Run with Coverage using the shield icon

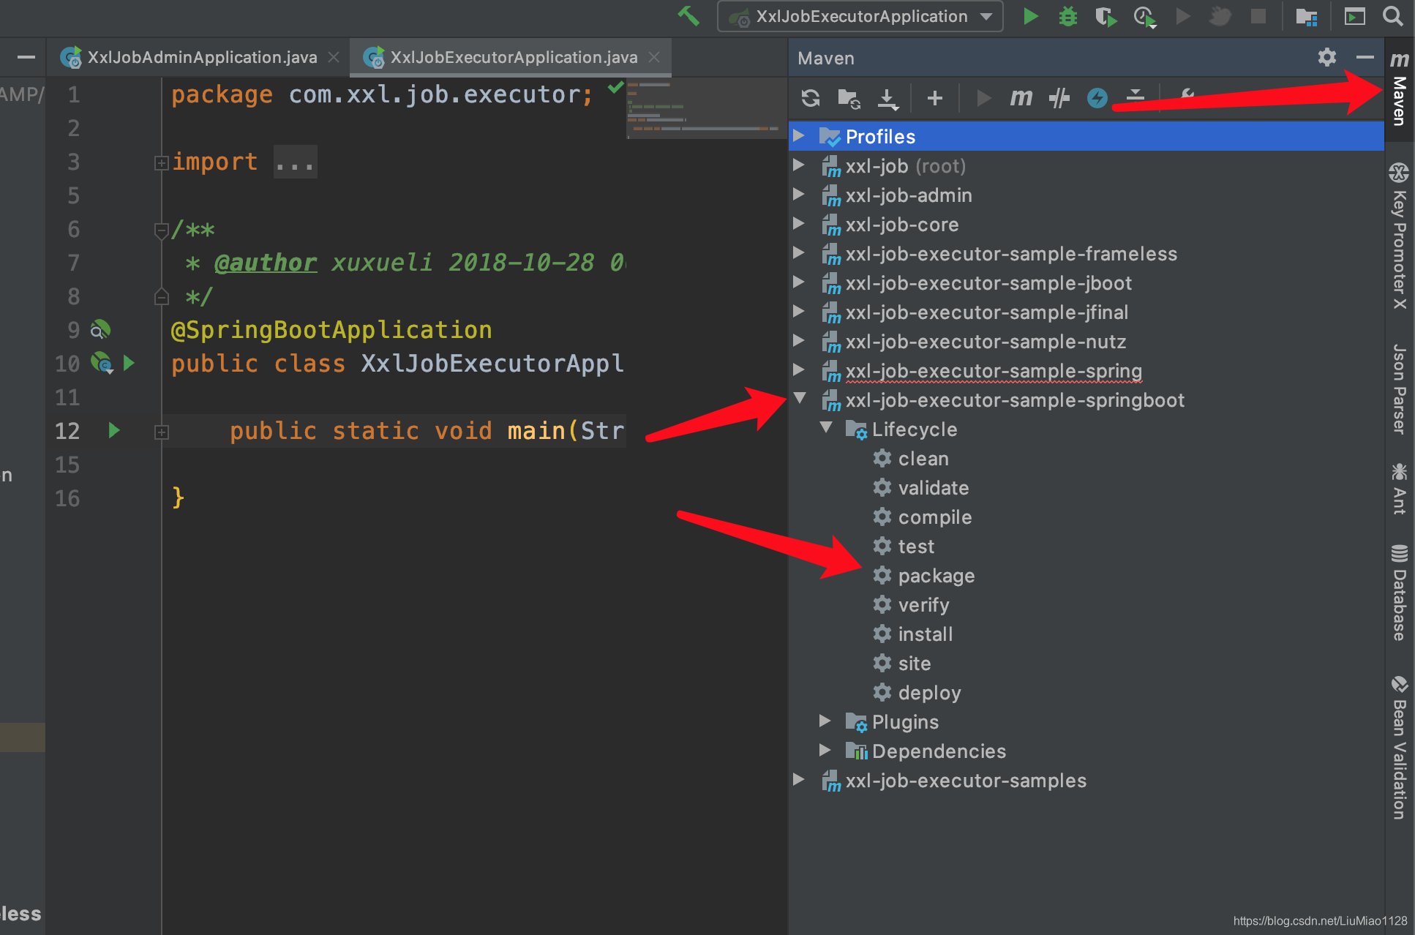(x=1106, y=16)
